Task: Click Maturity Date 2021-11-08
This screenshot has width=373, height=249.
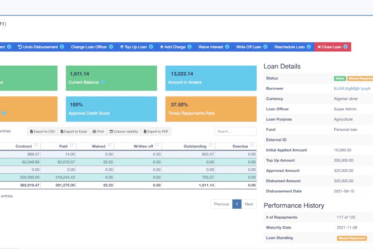Action: 347,228
